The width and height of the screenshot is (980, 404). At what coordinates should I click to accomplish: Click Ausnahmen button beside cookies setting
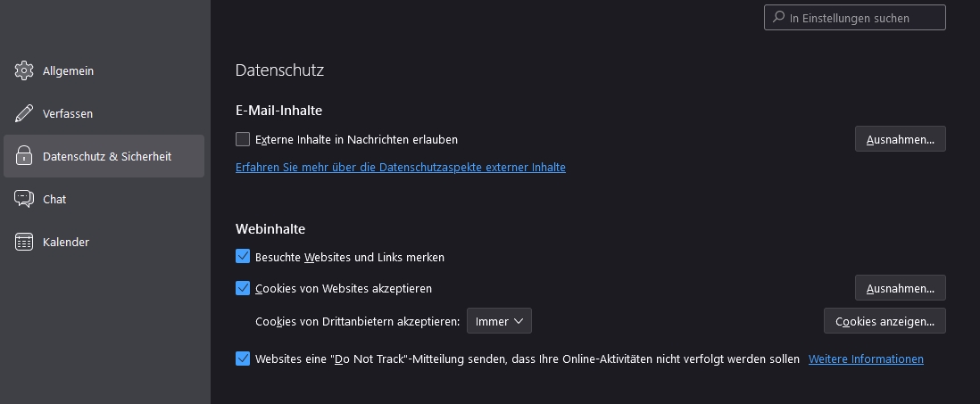[900, 288]
